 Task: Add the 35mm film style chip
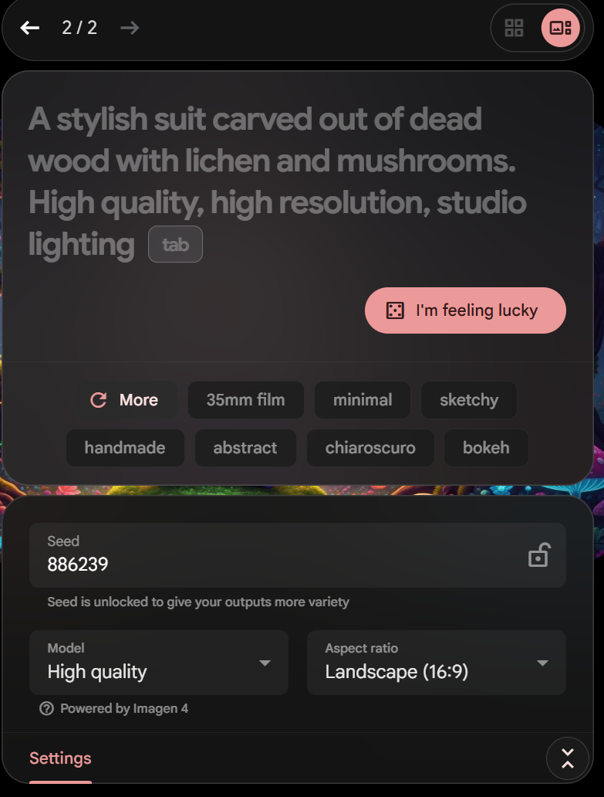(x=245, y=400)
